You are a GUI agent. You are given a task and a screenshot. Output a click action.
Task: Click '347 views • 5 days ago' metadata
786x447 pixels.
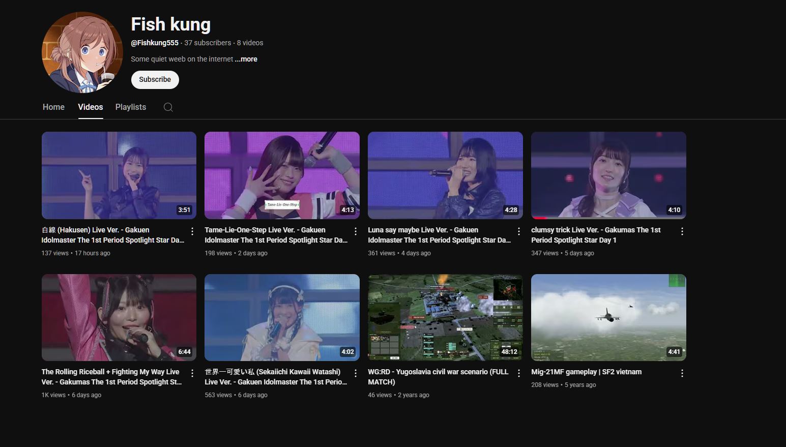click(563, 253)
